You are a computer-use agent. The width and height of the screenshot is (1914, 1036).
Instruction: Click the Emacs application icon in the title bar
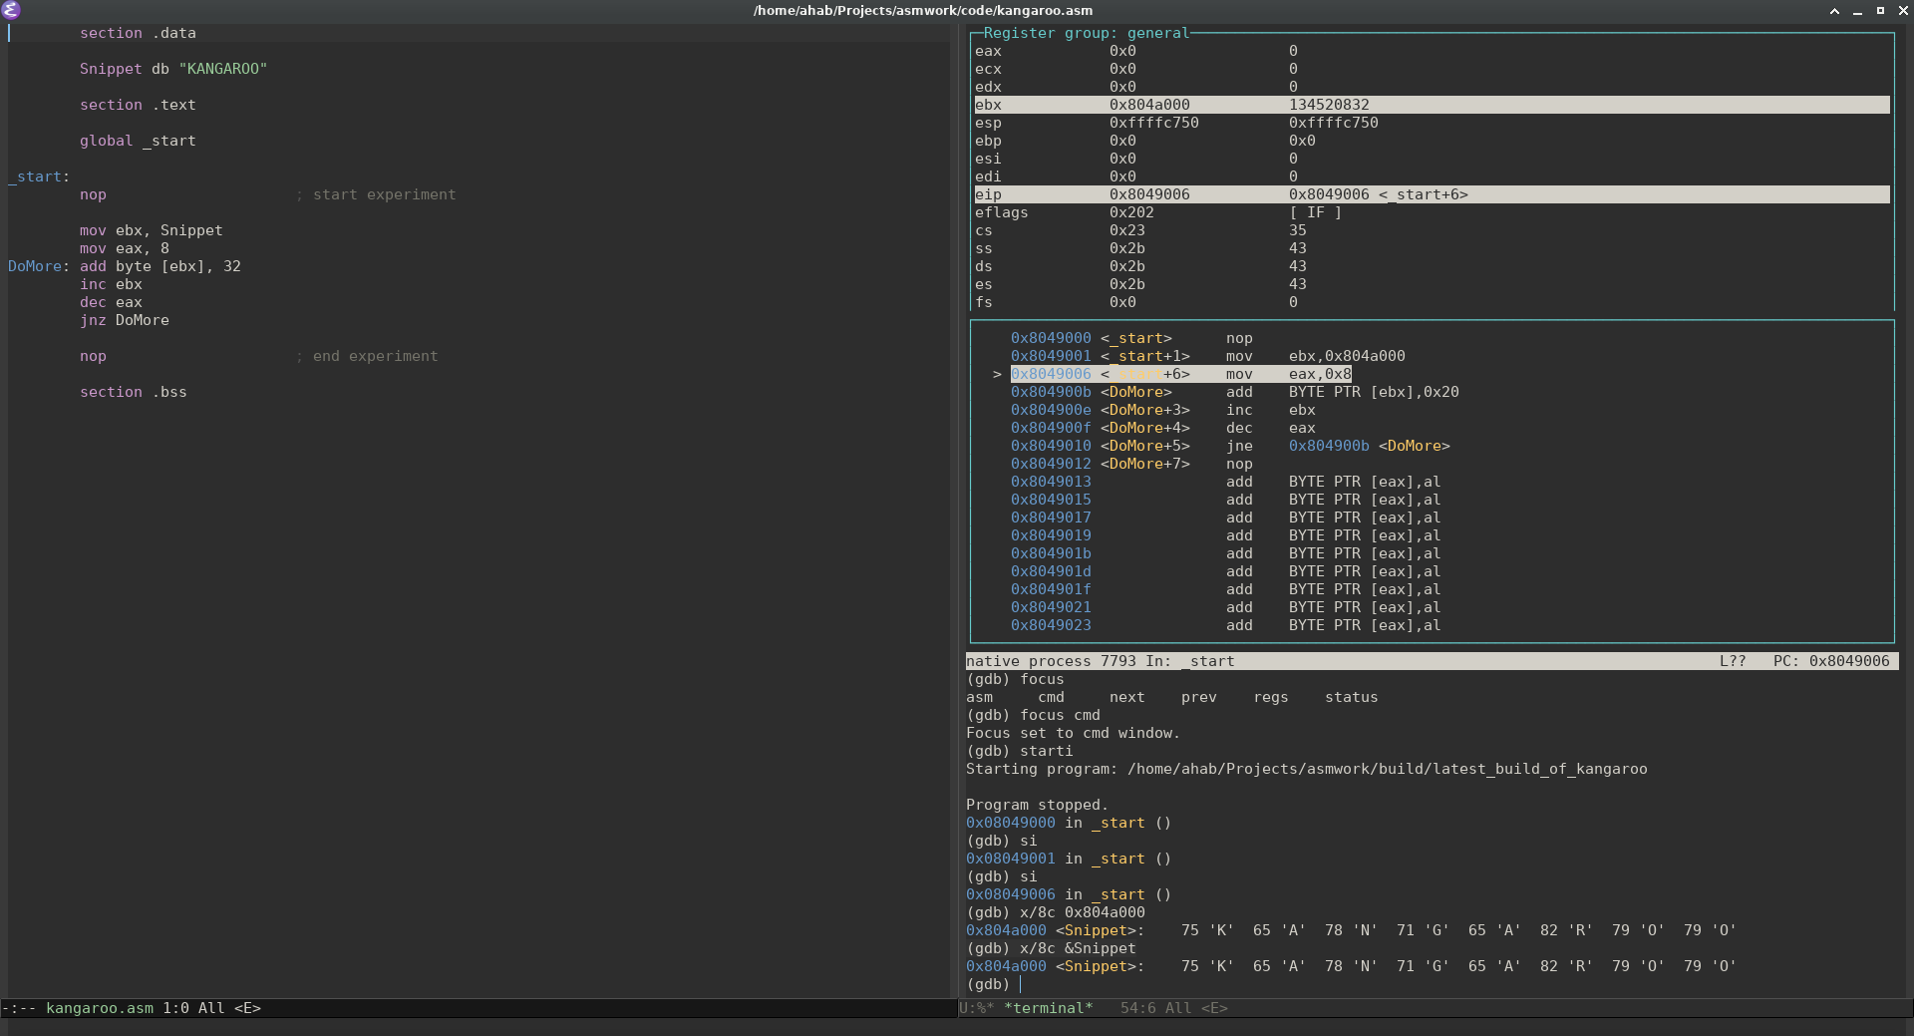pyautogui.click(x=11, y=11)
